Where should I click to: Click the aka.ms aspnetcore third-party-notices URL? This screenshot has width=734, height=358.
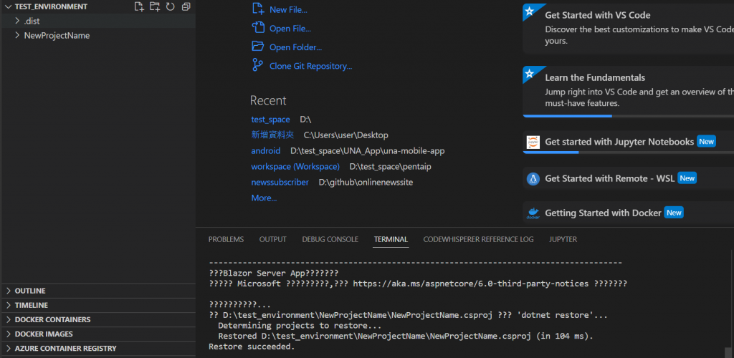coord(471,284)
